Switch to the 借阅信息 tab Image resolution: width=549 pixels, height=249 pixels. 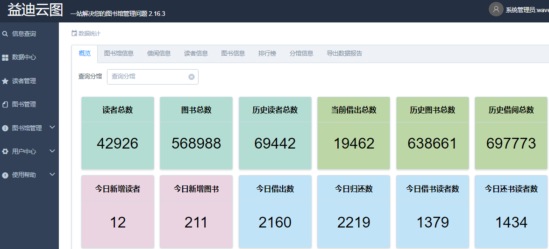click(x=159, y=53)
